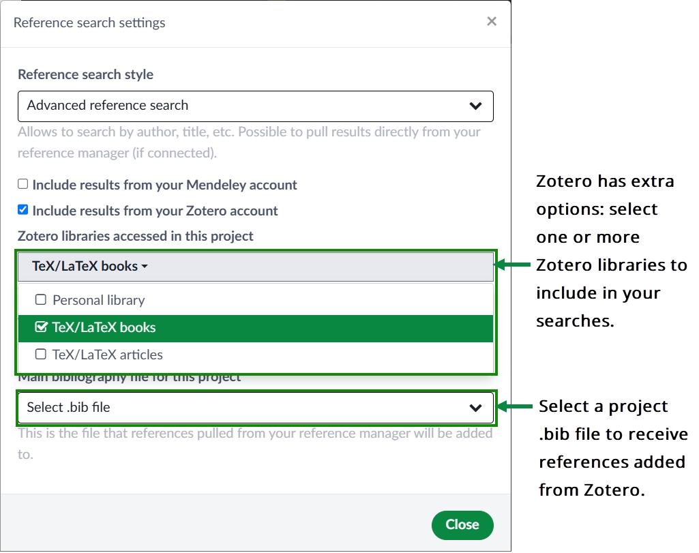This screenshot has height=553, width=699.
Task: Click the chevron on Select .bib file
Action: (475, 408)
